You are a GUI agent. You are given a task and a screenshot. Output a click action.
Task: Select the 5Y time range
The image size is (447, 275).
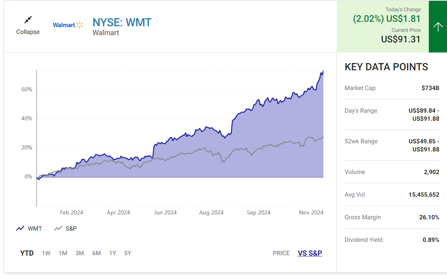128,253
